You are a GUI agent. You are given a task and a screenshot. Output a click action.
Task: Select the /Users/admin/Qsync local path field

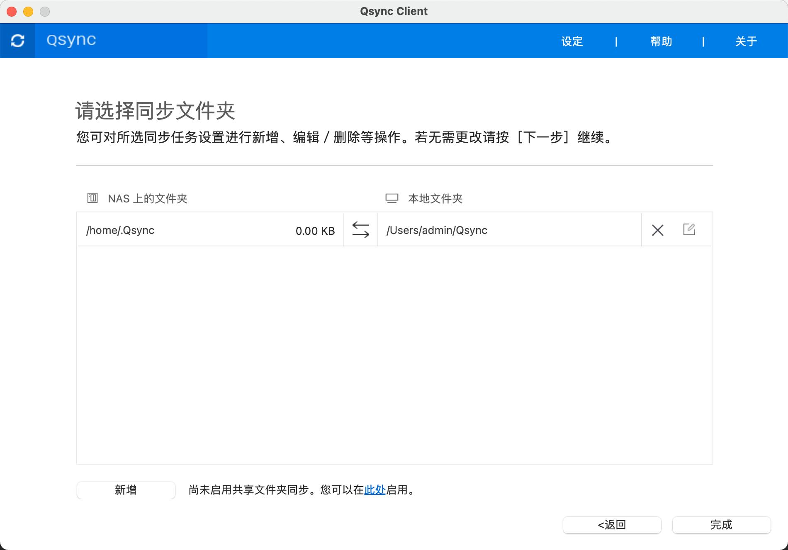coord(437,230)
